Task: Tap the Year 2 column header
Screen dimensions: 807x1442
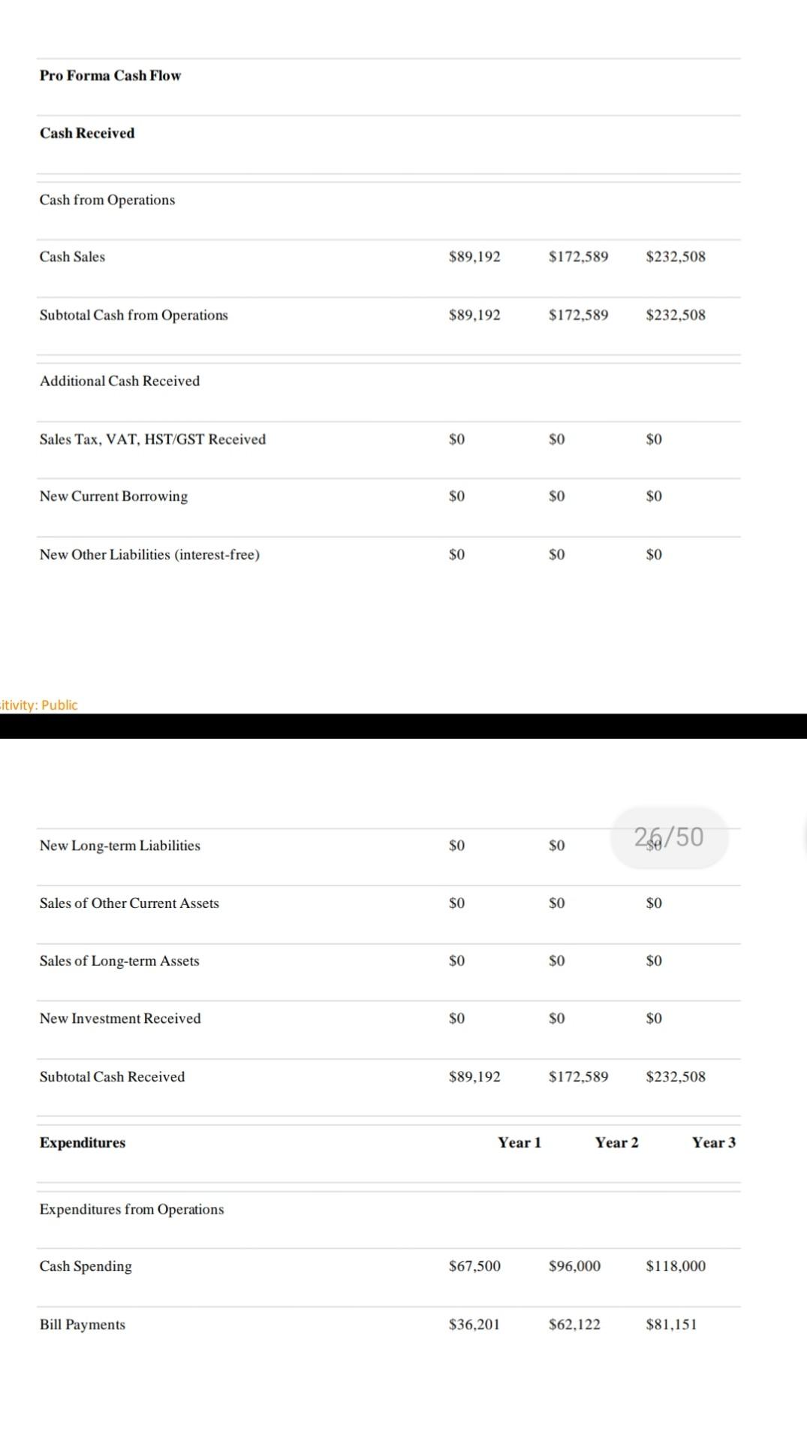Action: tap(616, 1142)
